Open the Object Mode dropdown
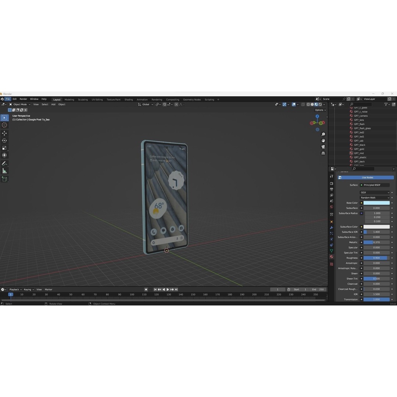The width and height of the screenshot is (397, 397). tap(20, 104)
